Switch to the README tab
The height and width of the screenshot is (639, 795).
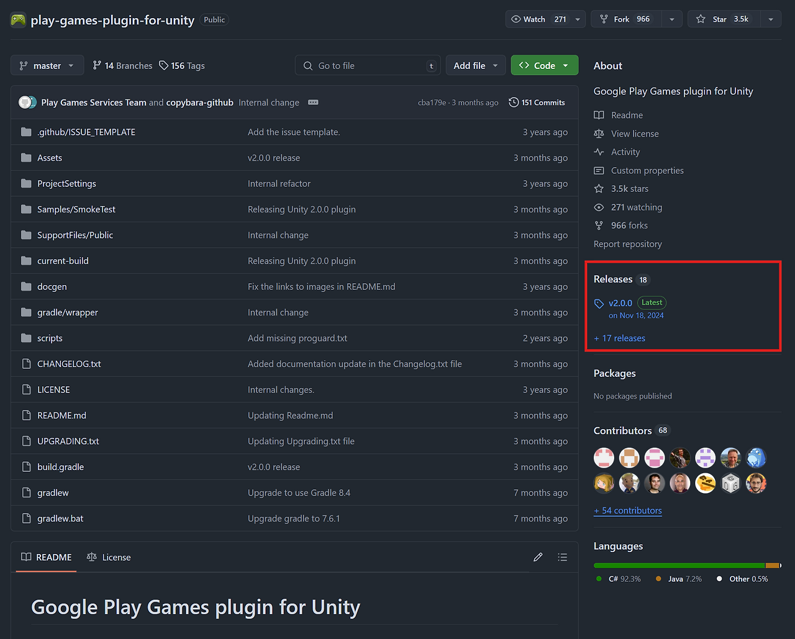pos(47,558)
